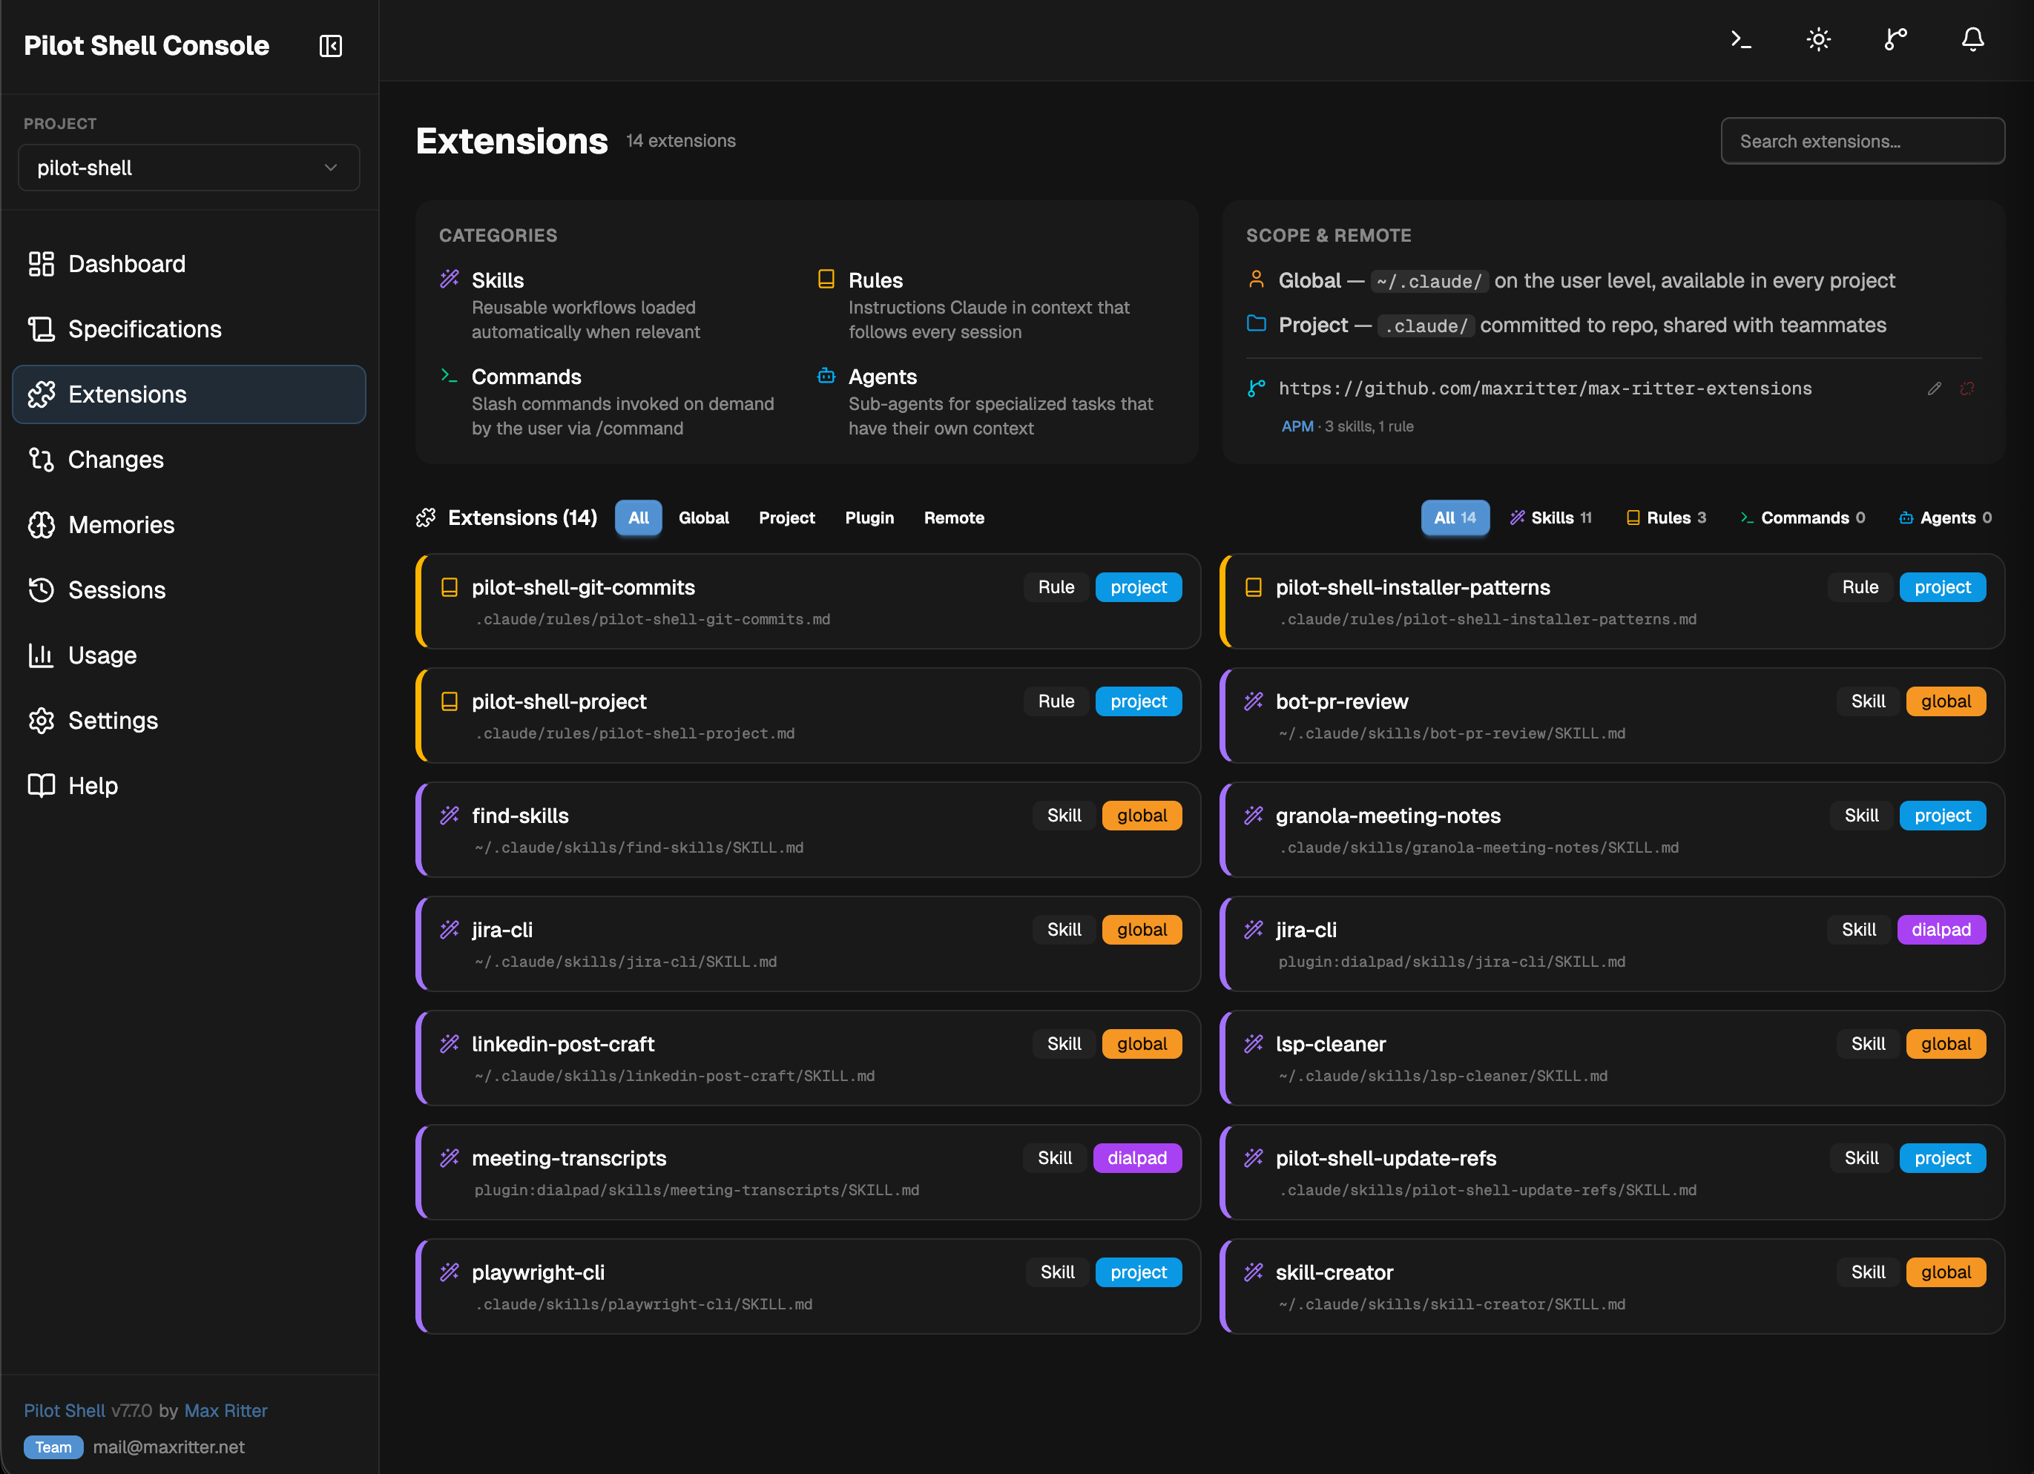Open the notifications bell
2034x1474 pixels.
pyautogui.click(x=1972, y=39)
